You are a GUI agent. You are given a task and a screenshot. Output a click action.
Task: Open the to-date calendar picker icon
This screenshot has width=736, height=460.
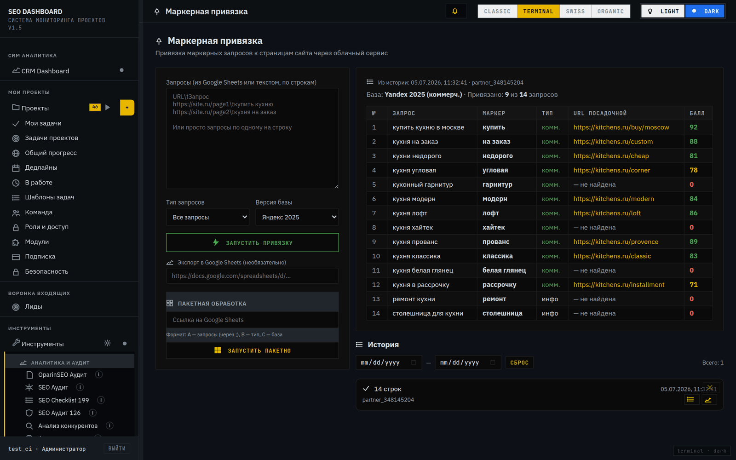[x=493, y=362]
